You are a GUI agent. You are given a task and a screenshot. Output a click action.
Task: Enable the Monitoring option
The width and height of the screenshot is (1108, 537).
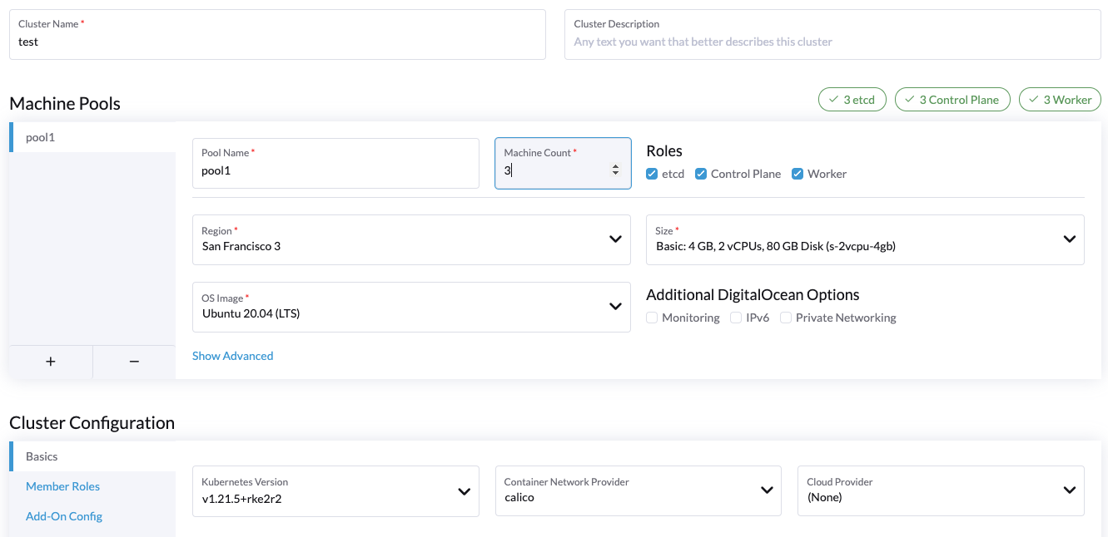click(652, 318)
